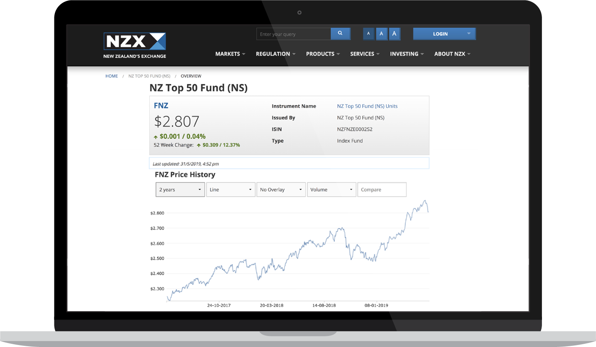This screenshot has height=347, width=596.
Task: Click the search magnifier button
Action: click(x=340, y=34)
